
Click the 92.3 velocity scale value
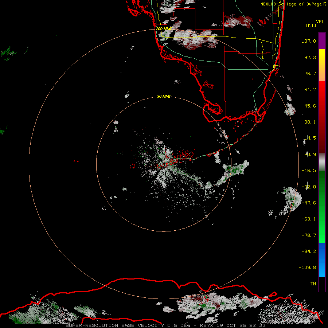point(310,57)
